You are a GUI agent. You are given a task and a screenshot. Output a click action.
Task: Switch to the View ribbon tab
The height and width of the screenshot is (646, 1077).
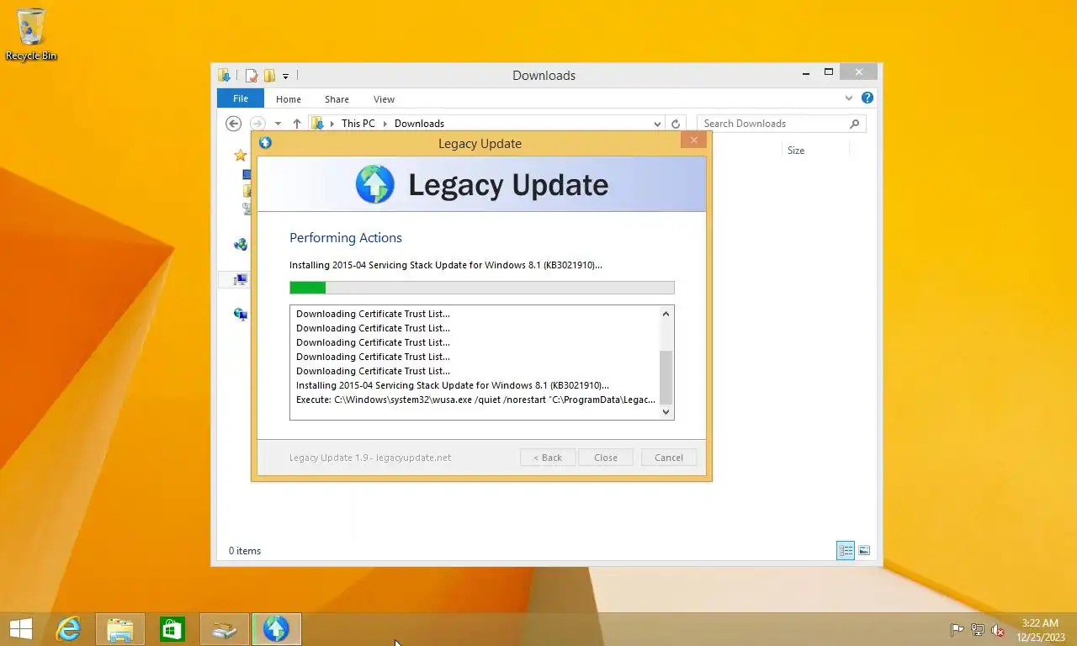(x=384, y=99)
